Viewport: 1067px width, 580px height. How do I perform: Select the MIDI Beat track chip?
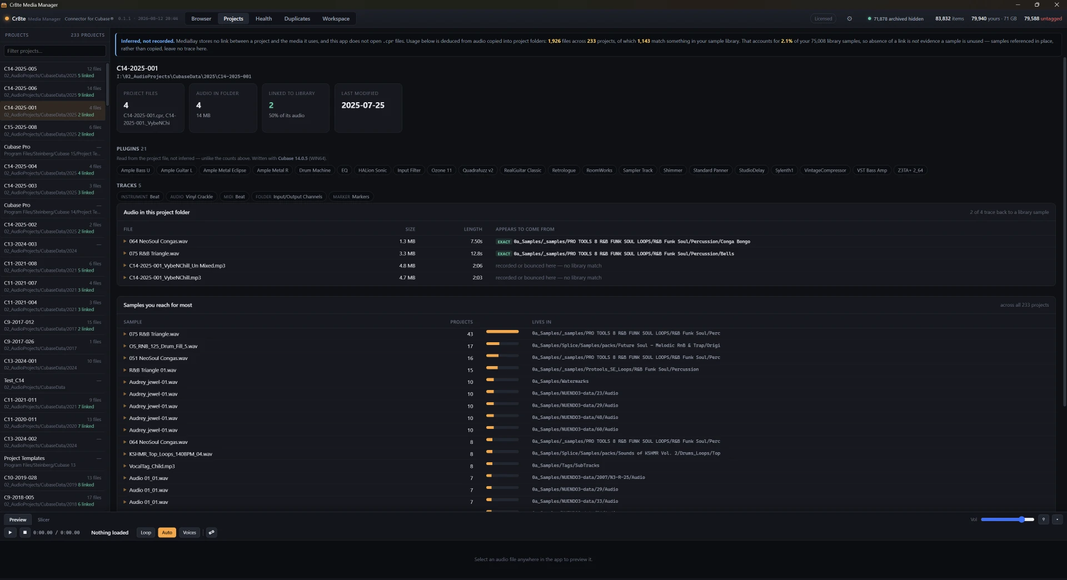[234, 196]
